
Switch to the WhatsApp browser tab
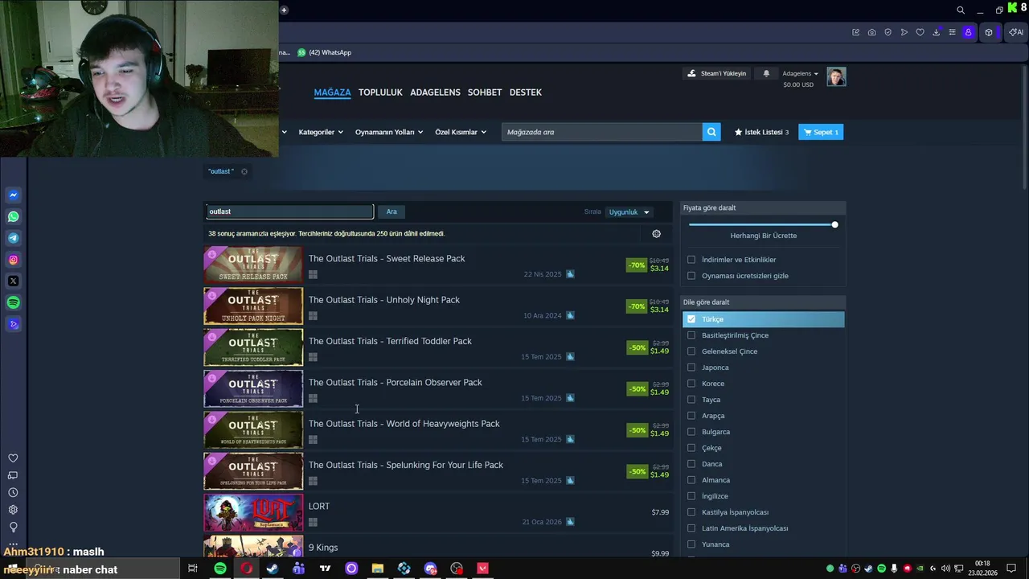(x=324, y=52)
